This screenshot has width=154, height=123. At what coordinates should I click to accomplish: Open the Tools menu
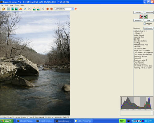click(17, 5)
